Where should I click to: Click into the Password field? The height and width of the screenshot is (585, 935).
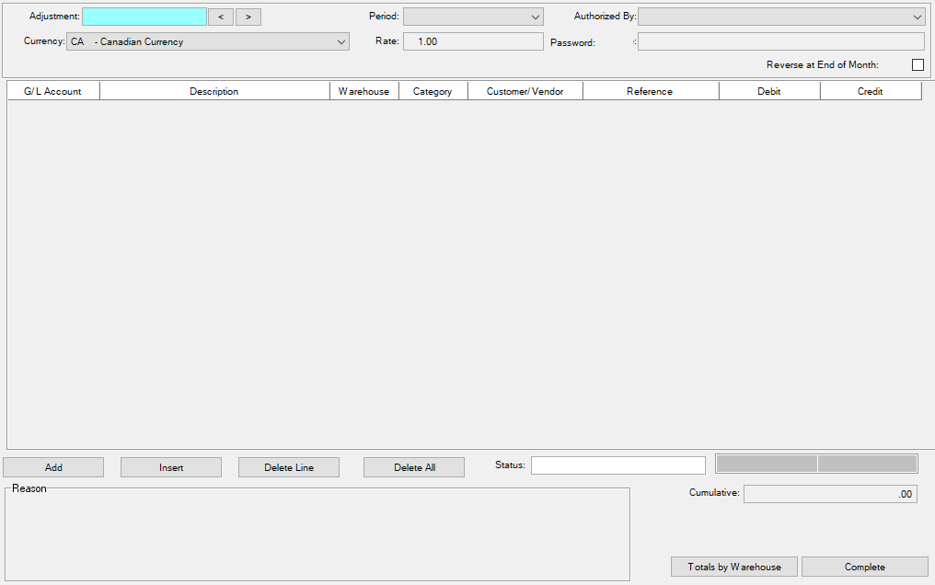pos(780,41)
